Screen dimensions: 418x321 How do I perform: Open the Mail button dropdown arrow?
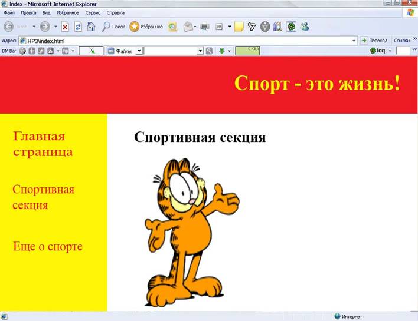point(195,27)
